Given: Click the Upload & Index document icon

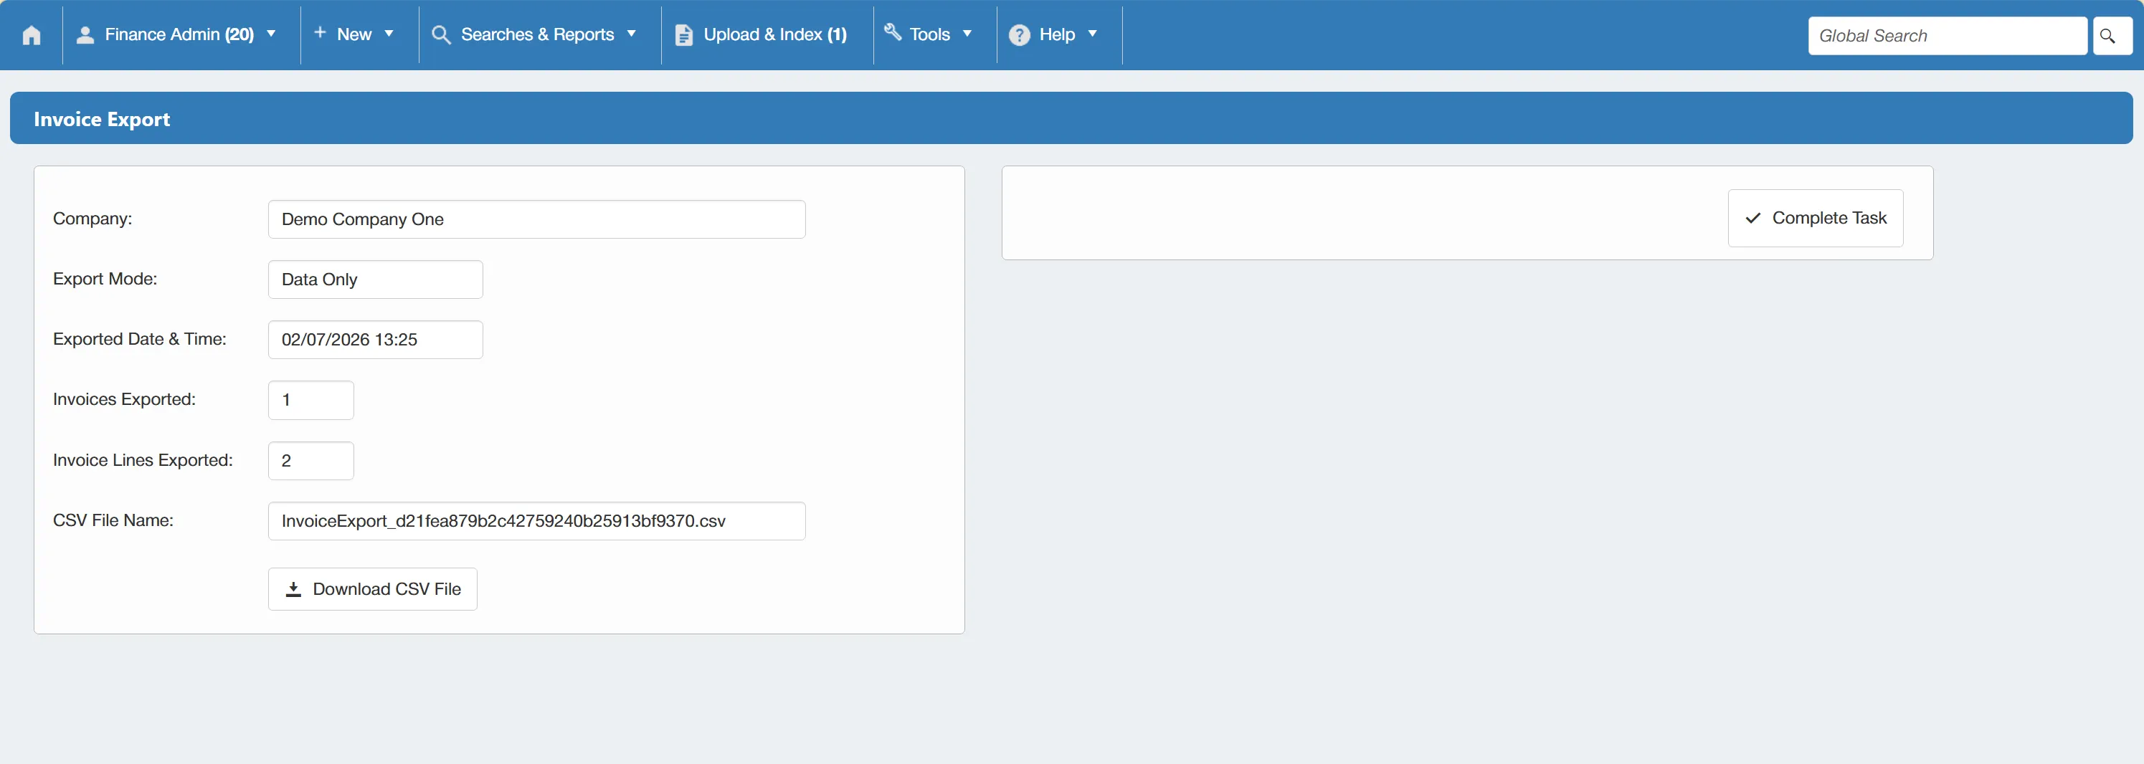Looking at the screenshot, I should coord(683,35).
